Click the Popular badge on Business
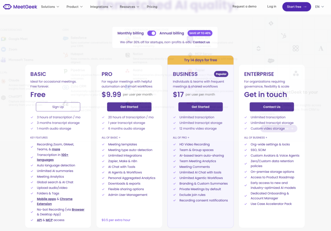The width and height of the screenshot is (331, 231). click(221, 74)
